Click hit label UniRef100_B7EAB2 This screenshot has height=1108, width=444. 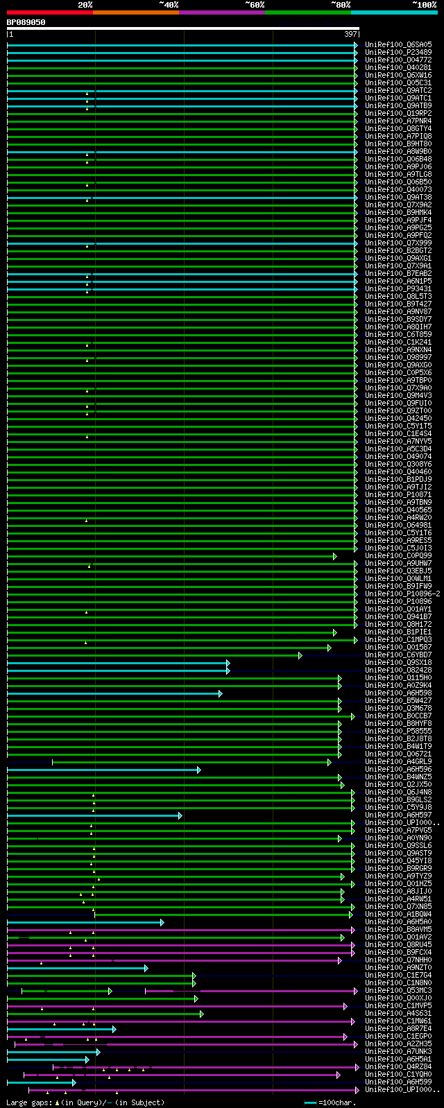(398, 273)
